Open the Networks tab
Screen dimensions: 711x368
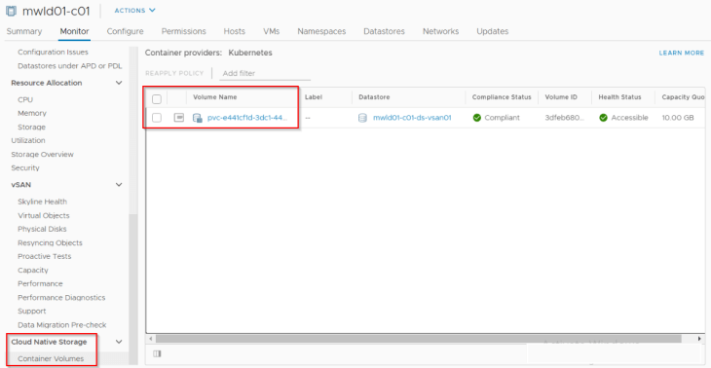coord(441,31)
